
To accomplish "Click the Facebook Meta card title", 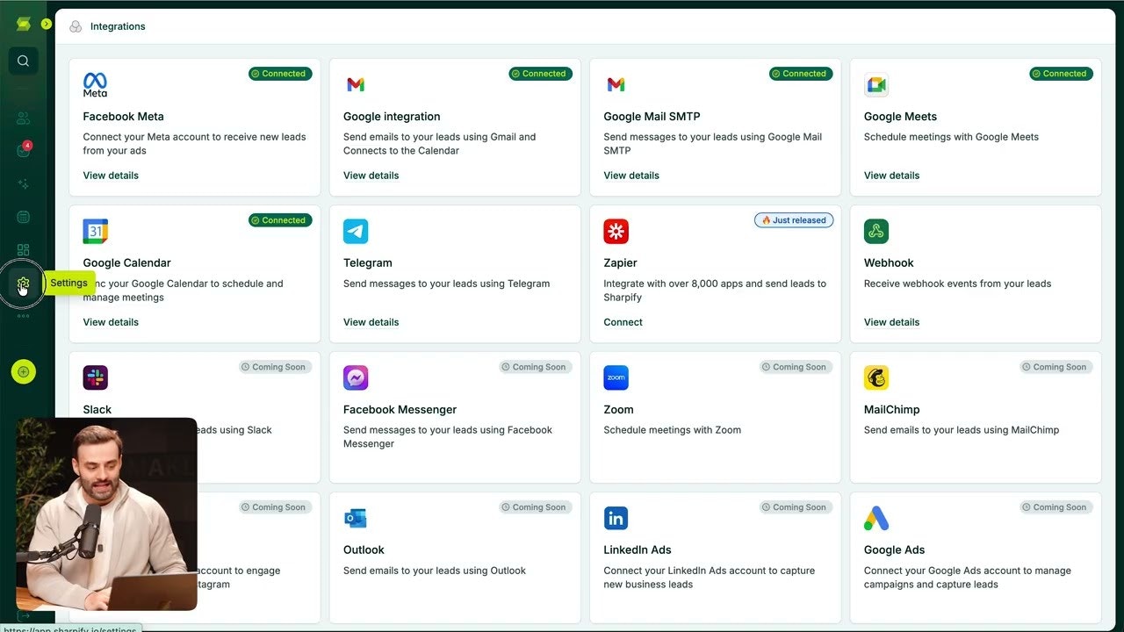I will coord(123,117).
